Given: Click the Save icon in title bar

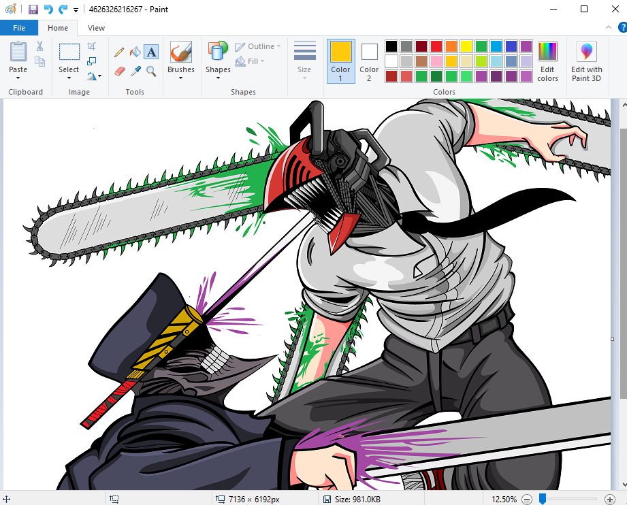Looking at the screenshot, I should [33, 10].
